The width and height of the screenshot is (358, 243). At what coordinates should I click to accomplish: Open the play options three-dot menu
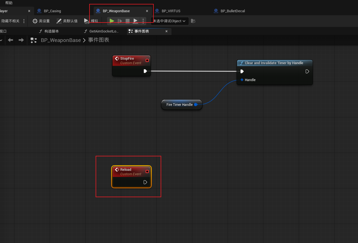pyautogui.click(x=143, y=21)
